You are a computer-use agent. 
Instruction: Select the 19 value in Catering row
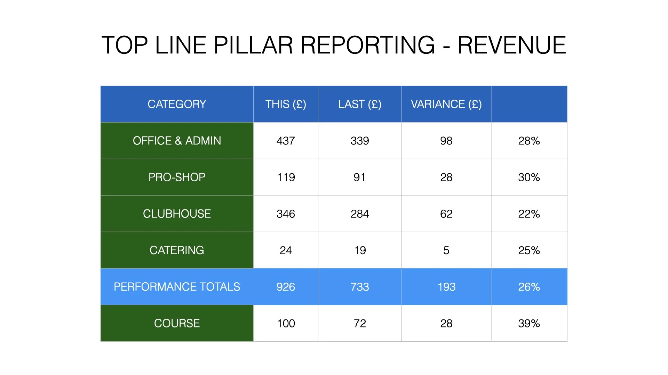[360, 250]
